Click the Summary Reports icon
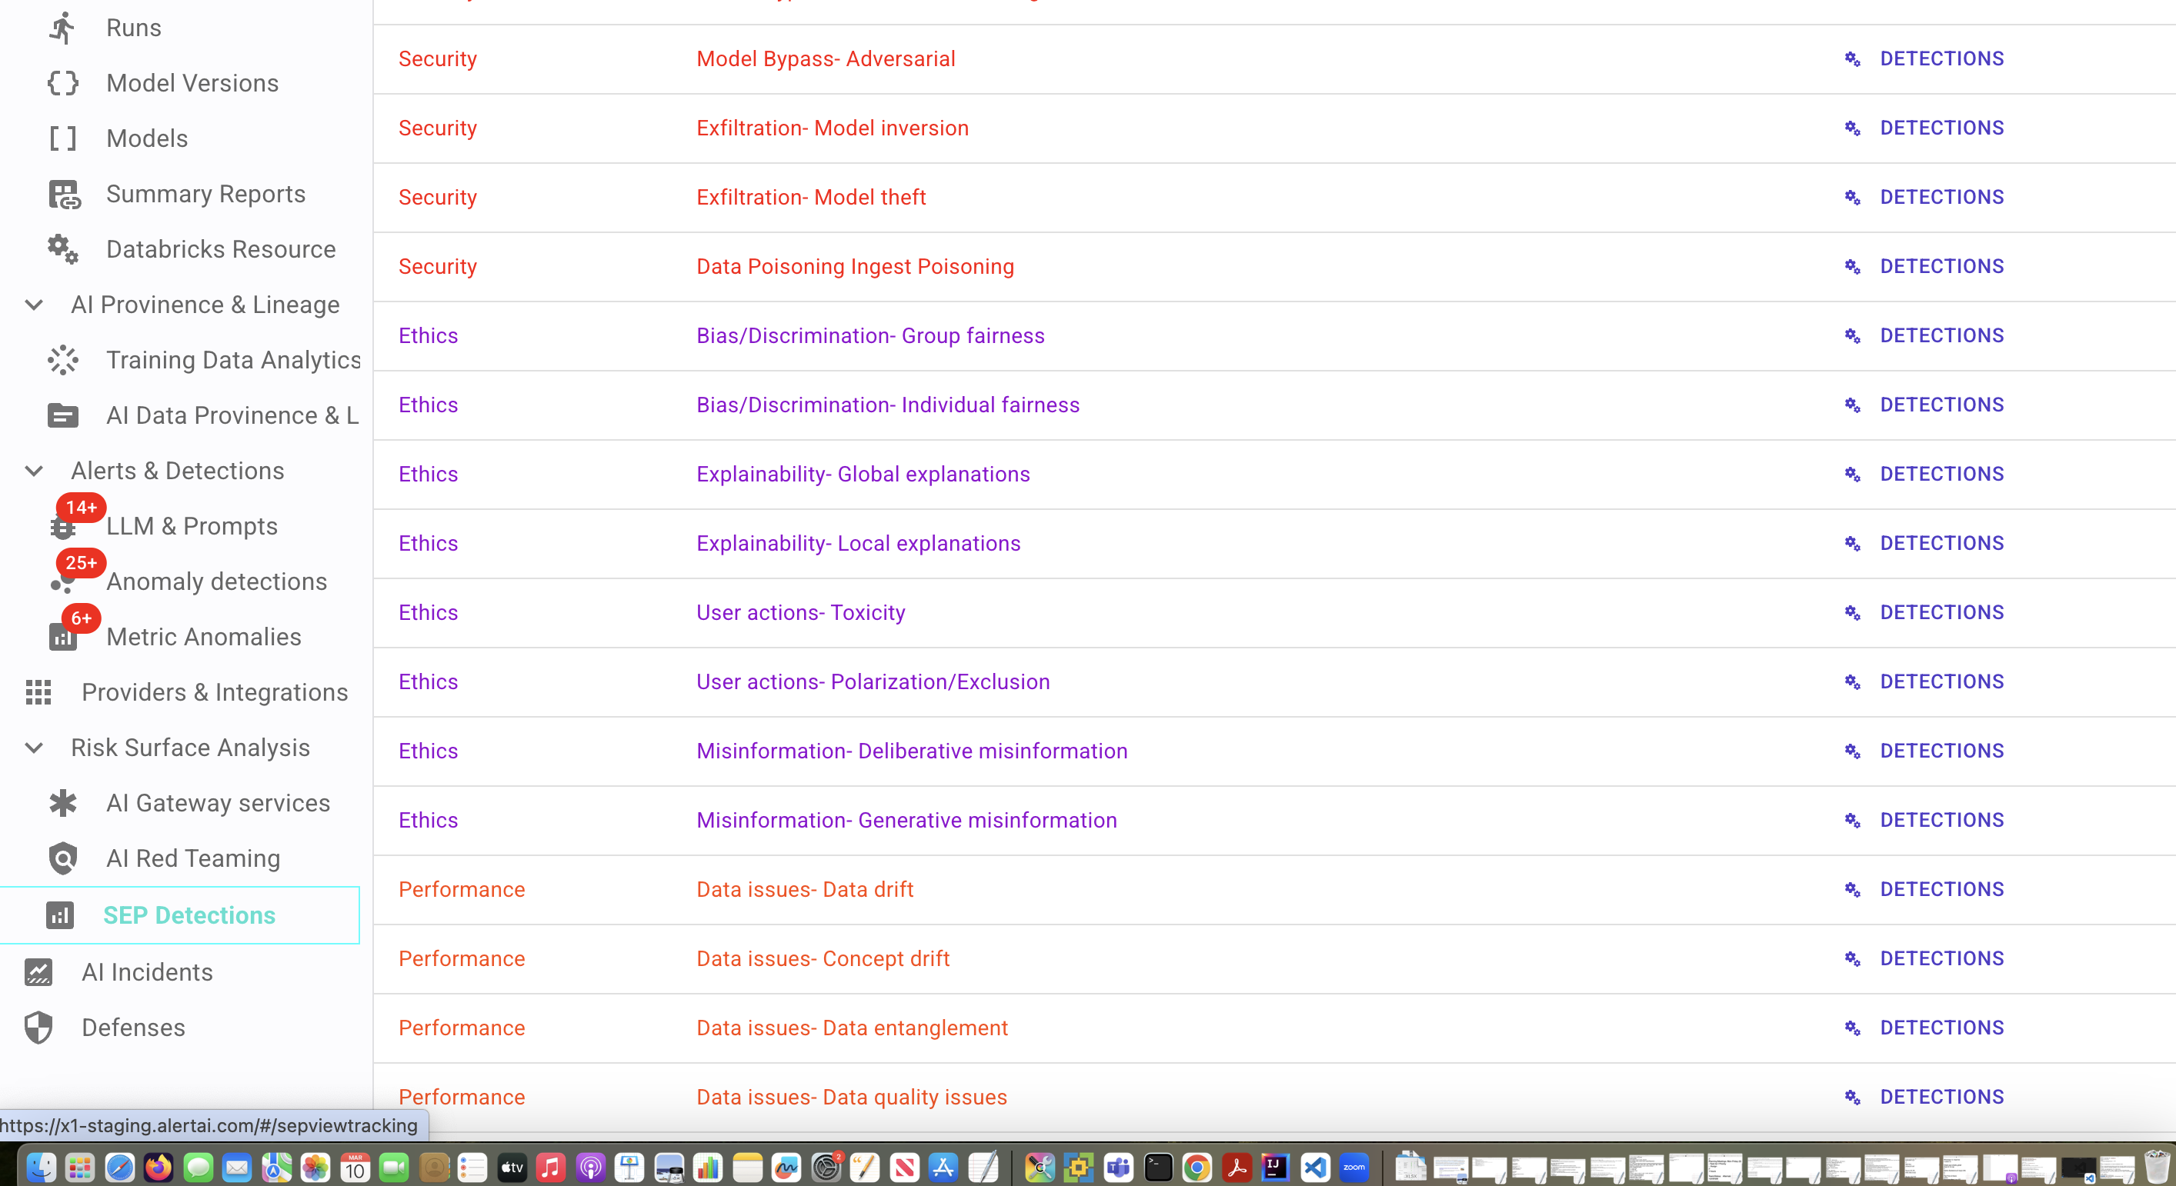Viewport: 2176px width, 1186px height. pos(64,194)
